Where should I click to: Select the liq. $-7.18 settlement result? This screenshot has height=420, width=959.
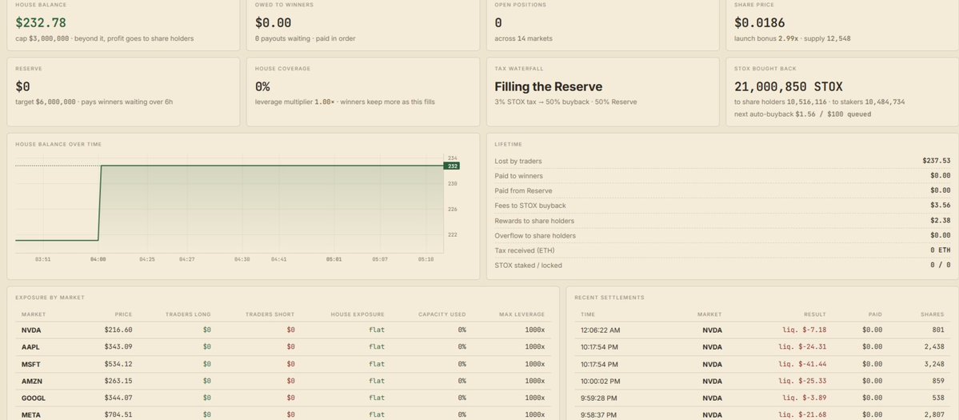(805, 330)
